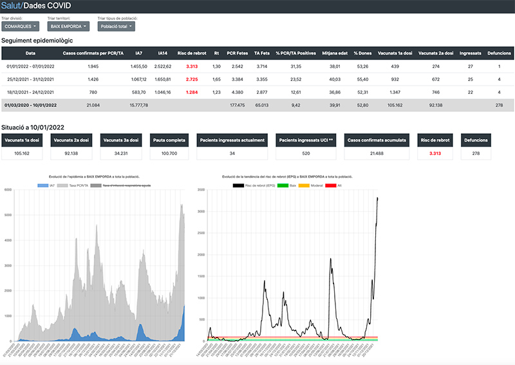Open the COMARQUES division dropdown
This screenshot has height=365, width=515.
(21, 26)
